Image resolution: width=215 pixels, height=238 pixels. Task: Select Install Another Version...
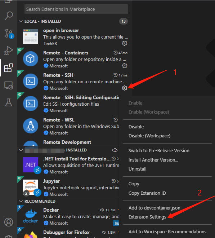tap(153, 160)
